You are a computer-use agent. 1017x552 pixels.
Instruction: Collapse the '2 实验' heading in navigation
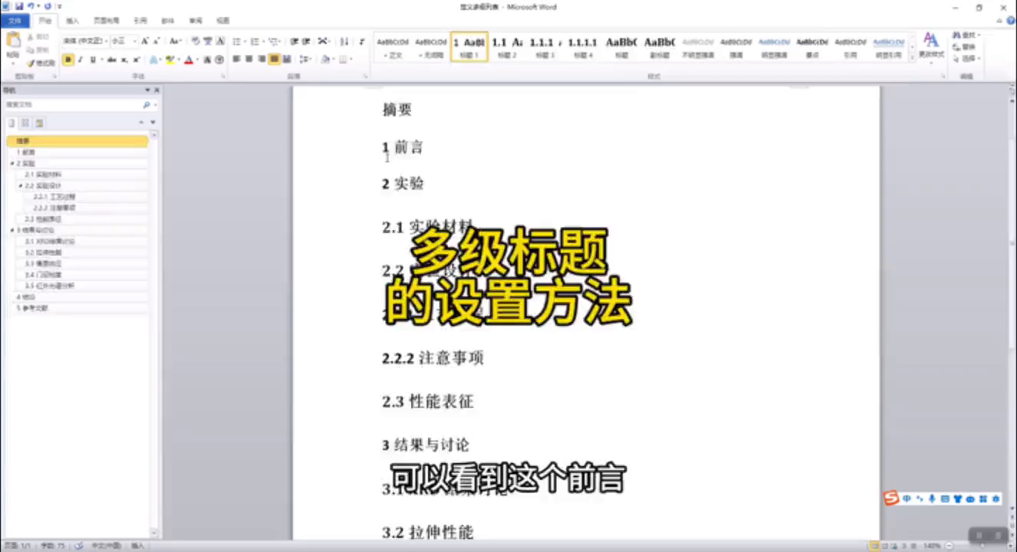pyautogui.click(x=12, y=163)
